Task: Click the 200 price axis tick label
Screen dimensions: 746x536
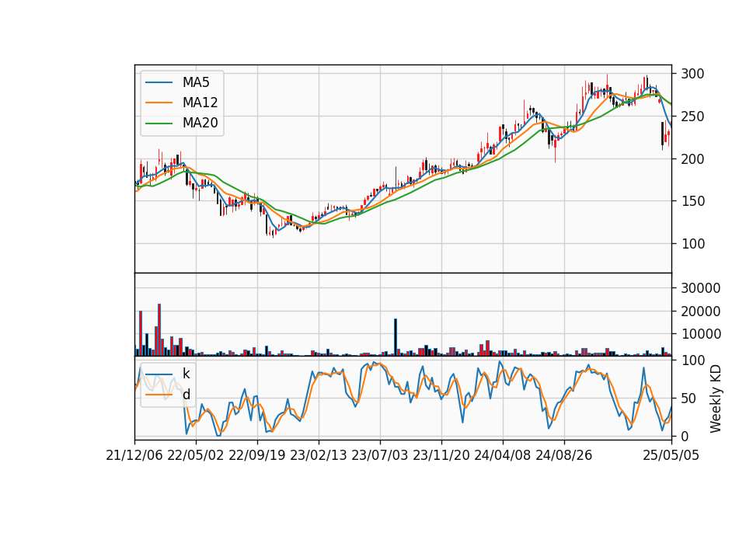Action: click(x=692, y=158)
